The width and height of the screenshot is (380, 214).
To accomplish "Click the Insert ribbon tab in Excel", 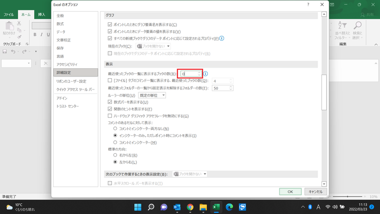I will pyautogui.click(x=41, y=15).
